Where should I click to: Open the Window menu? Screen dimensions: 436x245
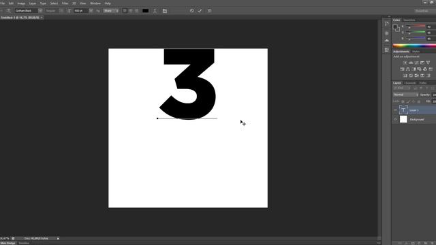[x=95, y=3]
